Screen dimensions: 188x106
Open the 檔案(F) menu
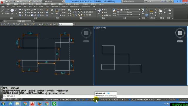pos(9,4)
